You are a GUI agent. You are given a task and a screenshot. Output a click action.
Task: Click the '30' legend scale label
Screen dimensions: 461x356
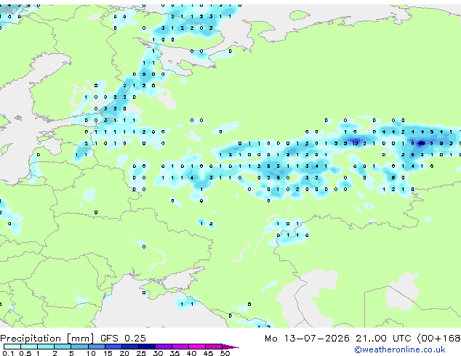click(x=158, y=353)
